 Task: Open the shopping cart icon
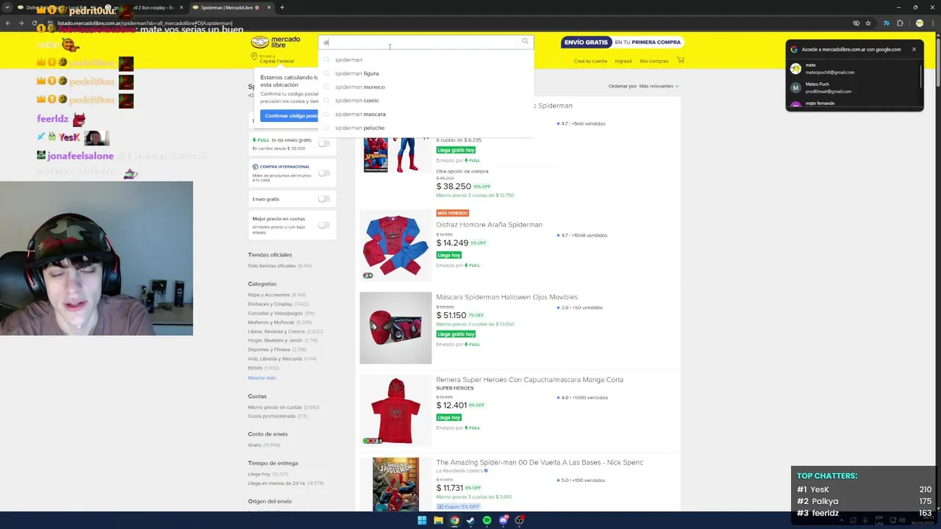[681, 60]
